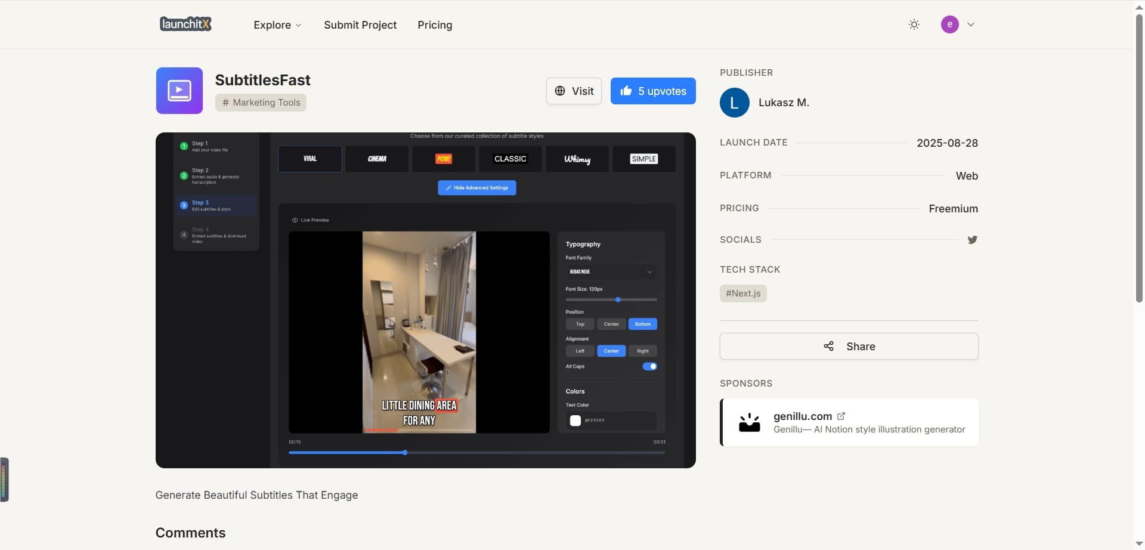Open the Pricing page
The width and height of the screenshot is (1145, 550).
435,25
